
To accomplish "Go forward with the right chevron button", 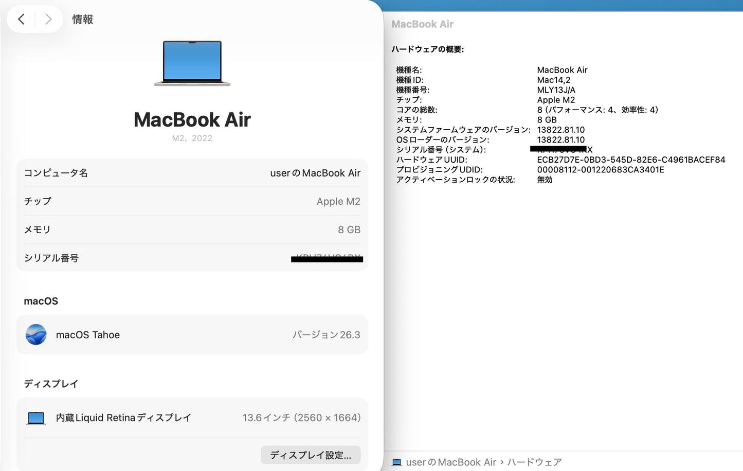I will pos(48,19).
